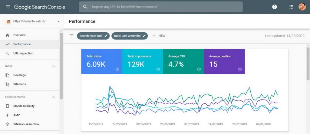Toggle the Total clicks metric card
Viewport: 310px width, 134px height.
(x=102, y=61)
